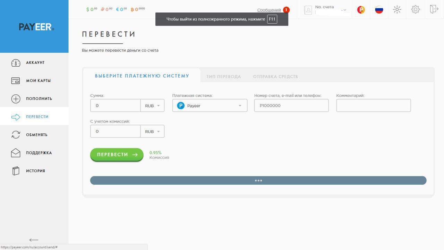Open the Russian flag language selector
This screenshot has height=250, width=444.
click(x=379, y=10)
